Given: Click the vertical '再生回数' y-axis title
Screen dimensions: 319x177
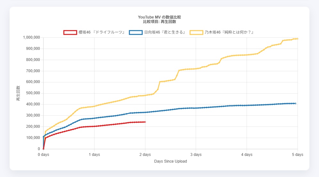Looking at the screenshot, I should click(18, 93).
